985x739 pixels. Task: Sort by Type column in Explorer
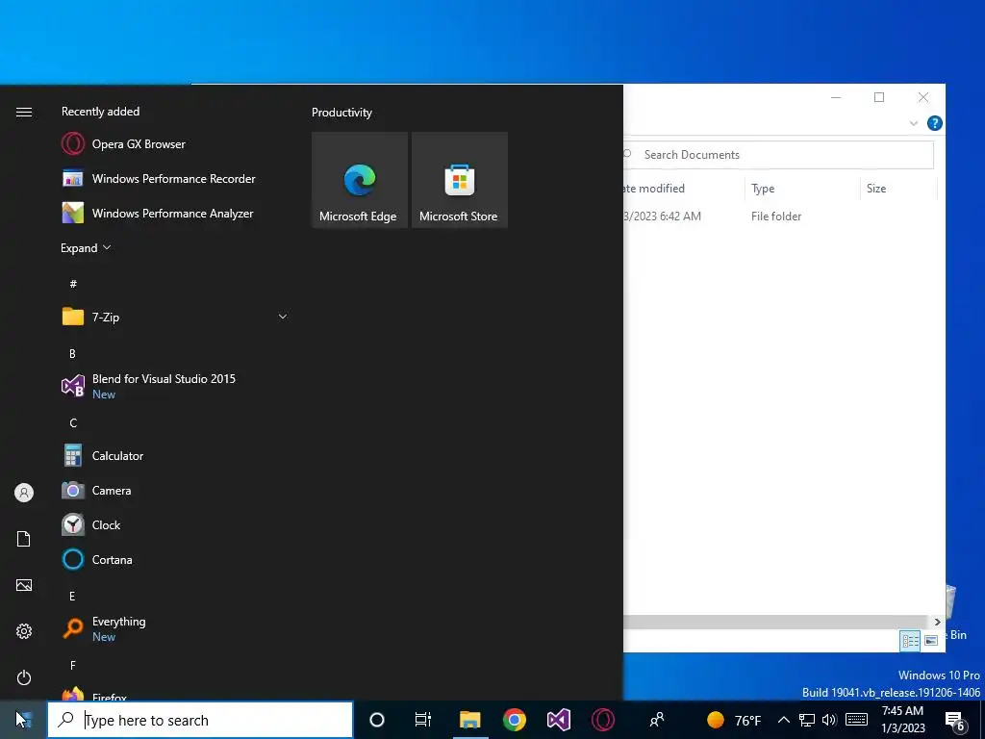point(802,189)
